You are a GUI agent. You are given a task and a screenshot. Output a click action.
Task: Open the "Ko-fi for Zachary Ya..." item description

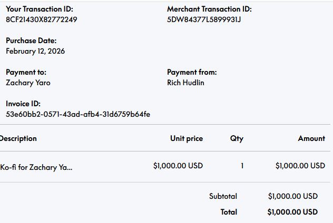click(x=36, y=167)
